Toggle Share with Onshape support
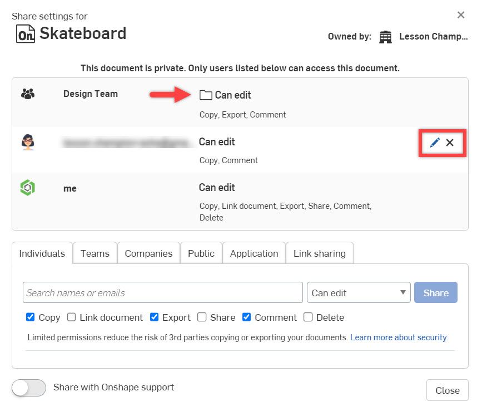This screenshot has width=482, height=411. [28, 388]
